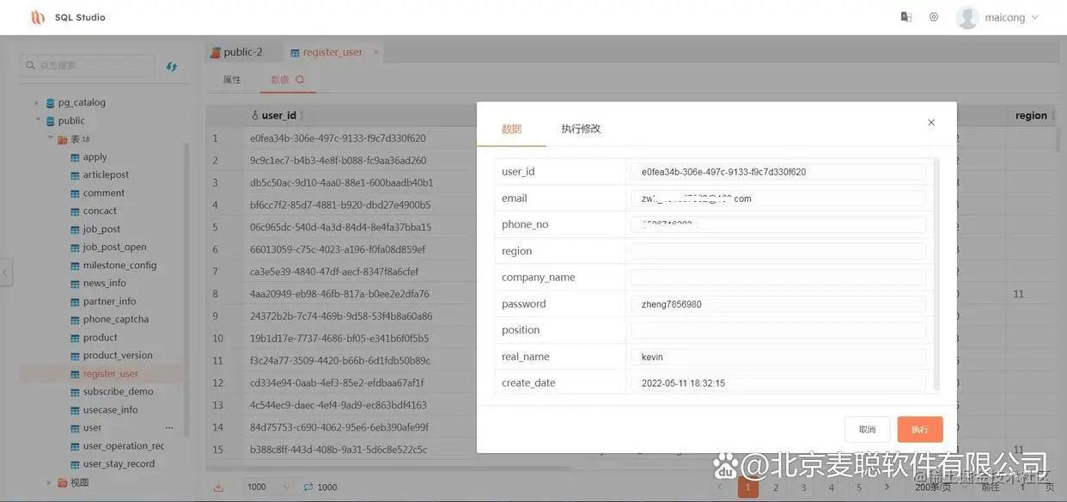Click the empty region value field

pyautogui.click(x=778, y=251)
